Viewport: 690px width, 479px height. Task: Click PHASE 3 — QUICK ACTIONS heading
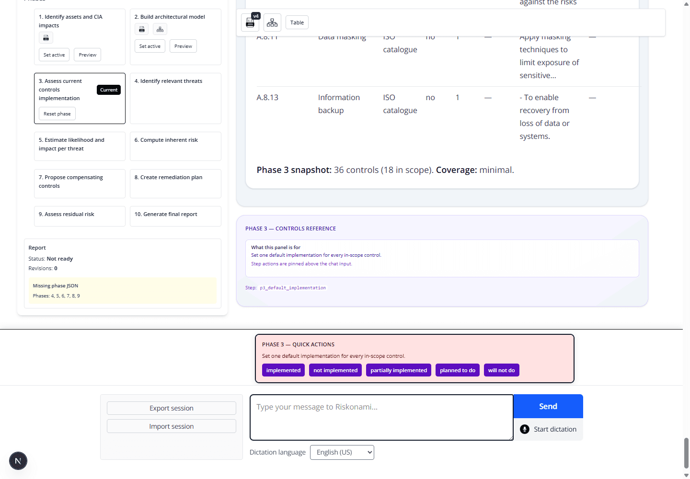click(x=298, y=344)
